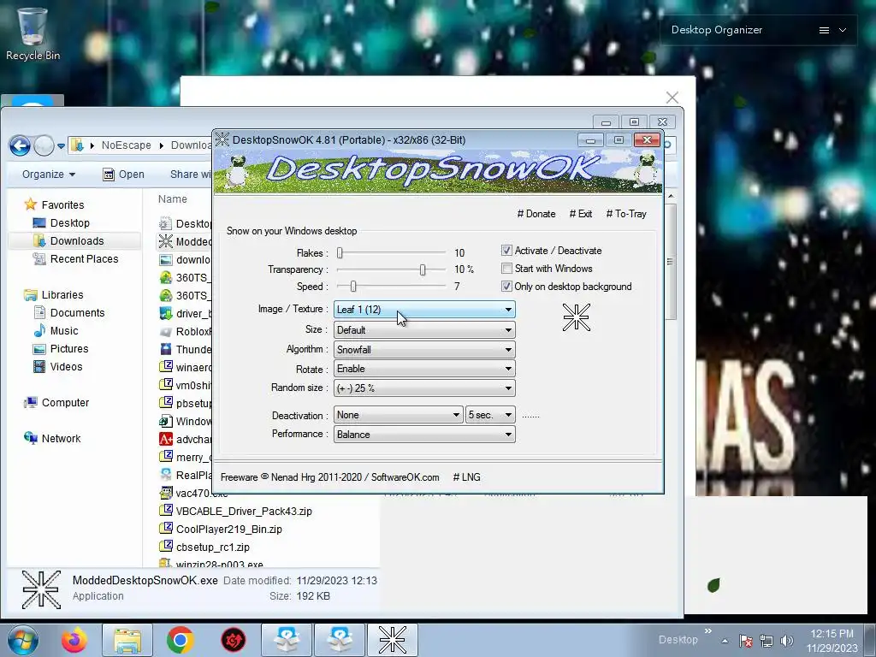Click the # To-Tray link
Image resolution: width=876 pixels, height=657 pixels.
(626, 214)
